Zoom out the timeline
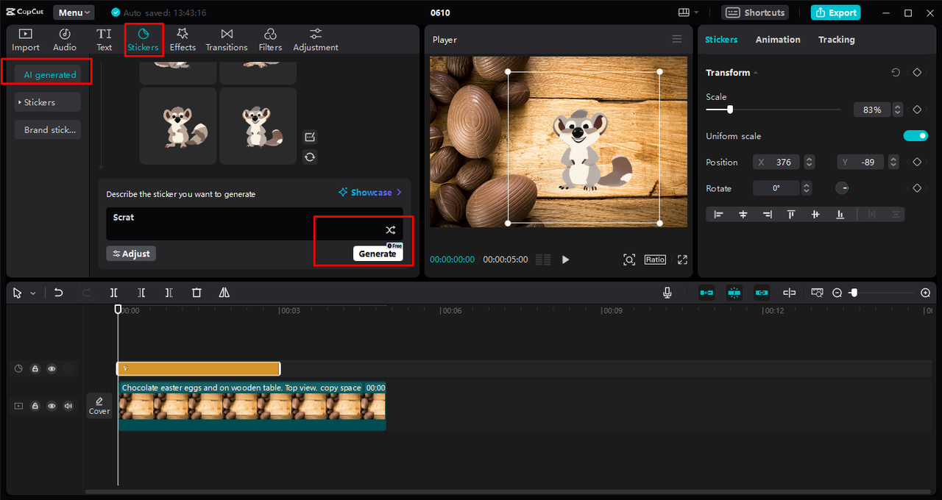Screen dimensions: 942x500 tap(837, 293)
